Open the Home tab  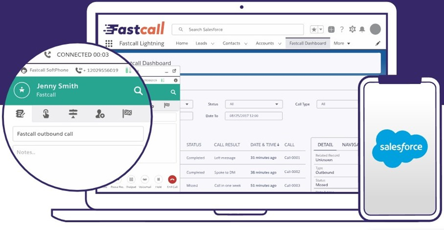tap(182, 43)
